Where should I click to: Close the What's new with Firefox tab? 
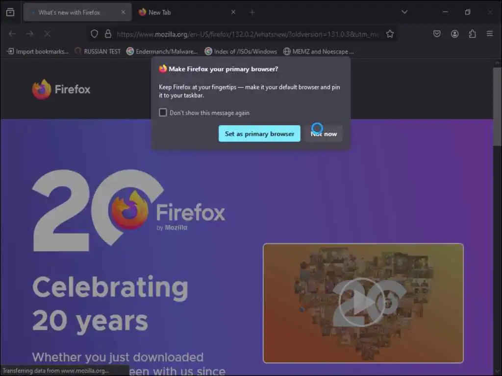(123, 12)
